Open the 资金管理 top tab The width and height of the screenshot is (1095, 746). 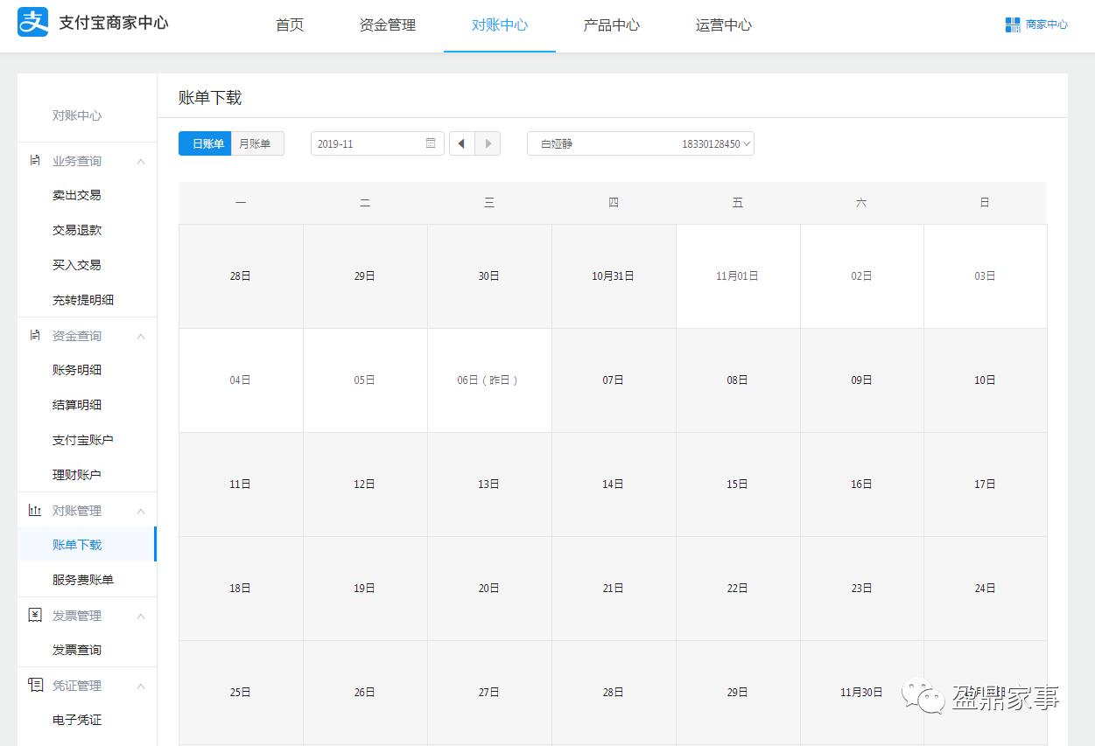tap(388, 25)
